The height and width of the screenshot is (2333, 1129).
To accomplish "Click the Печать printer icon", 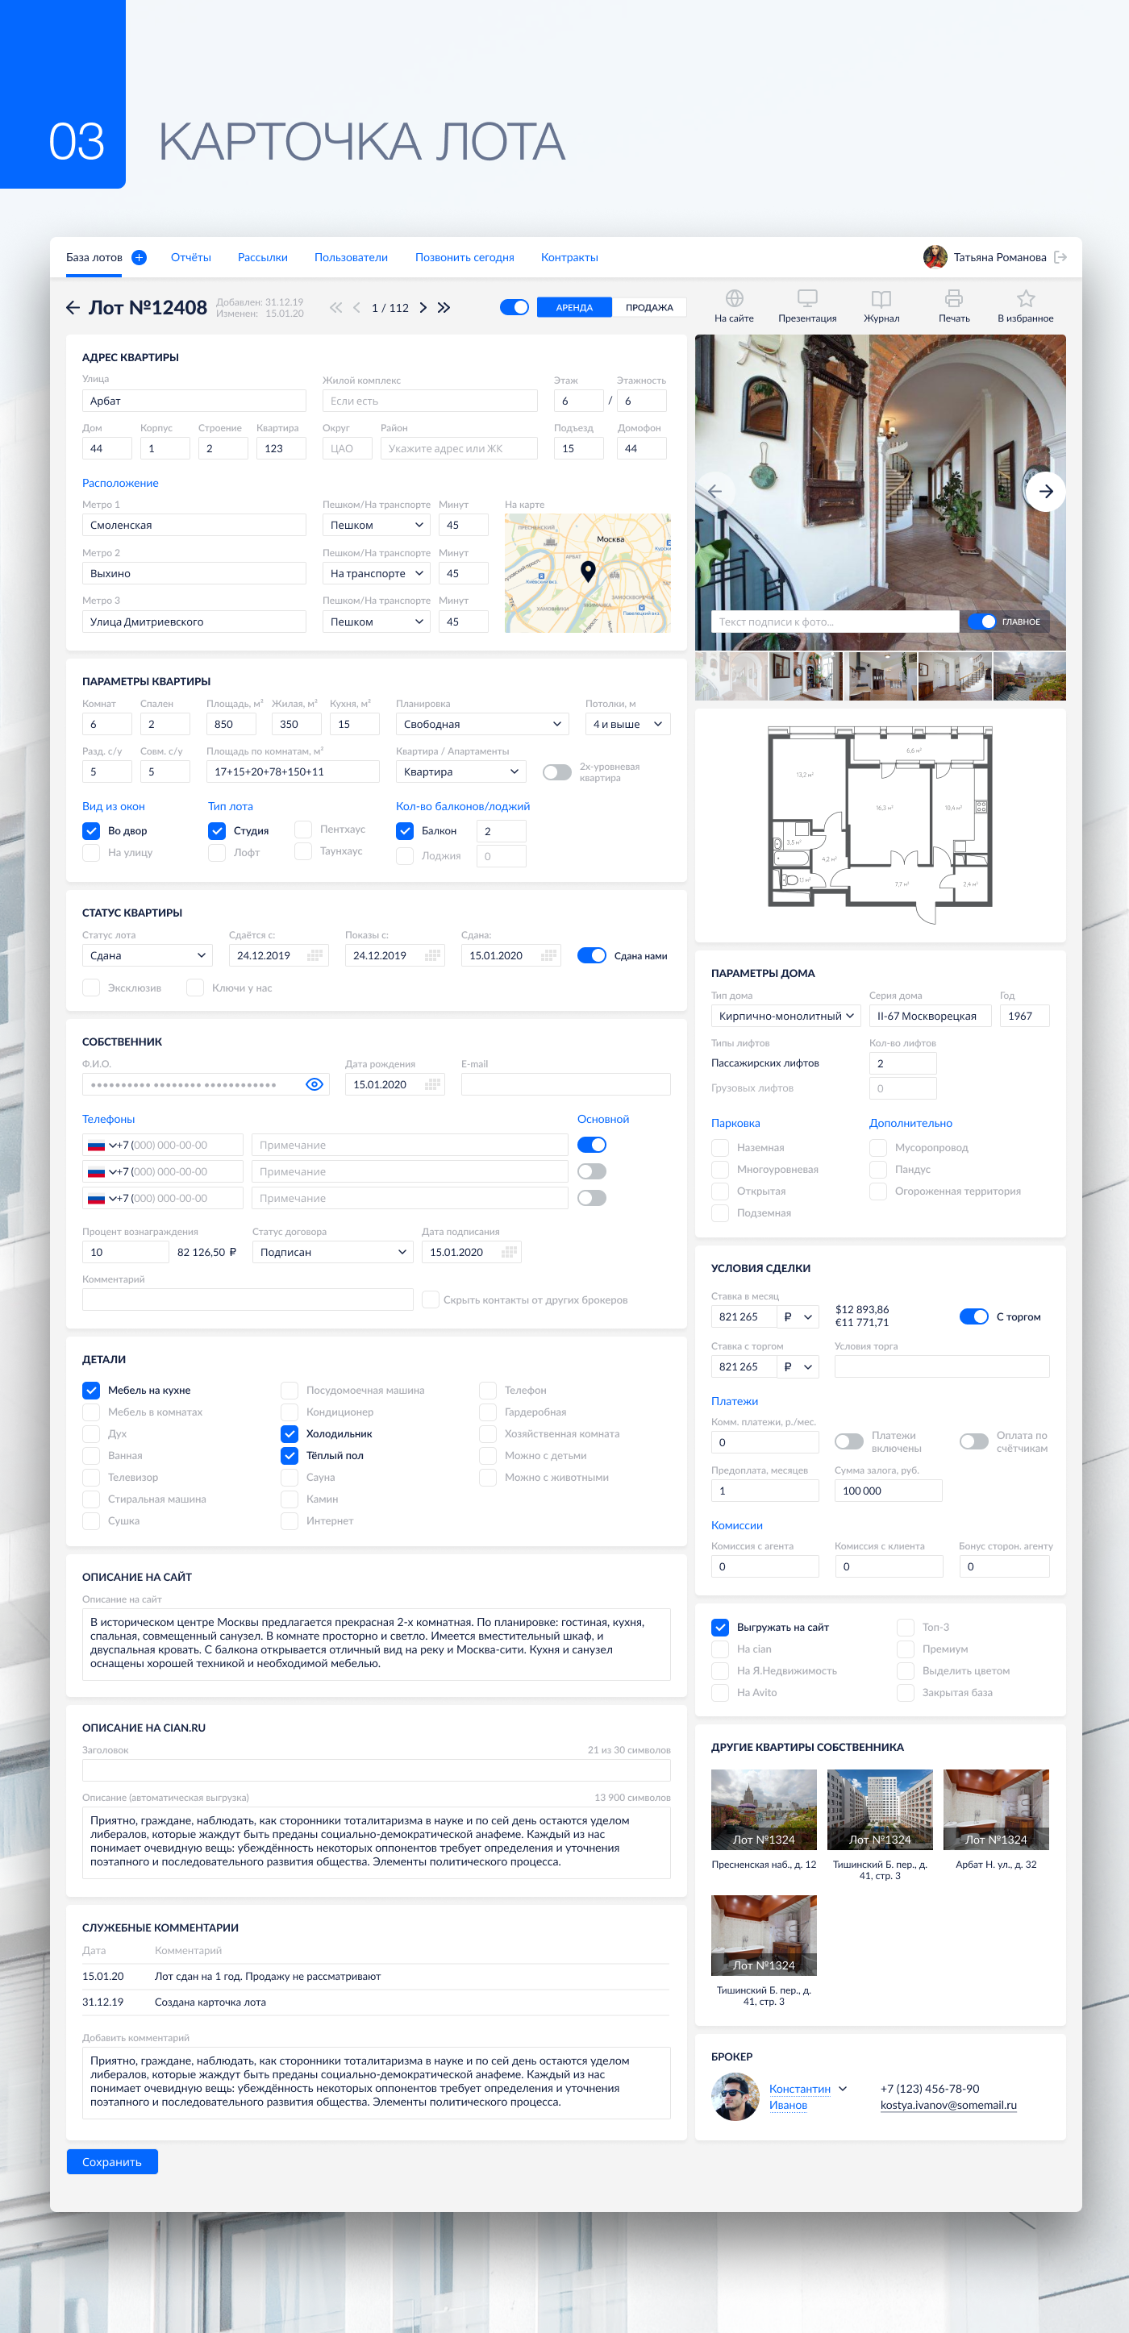I will click(x=953, y=299).
